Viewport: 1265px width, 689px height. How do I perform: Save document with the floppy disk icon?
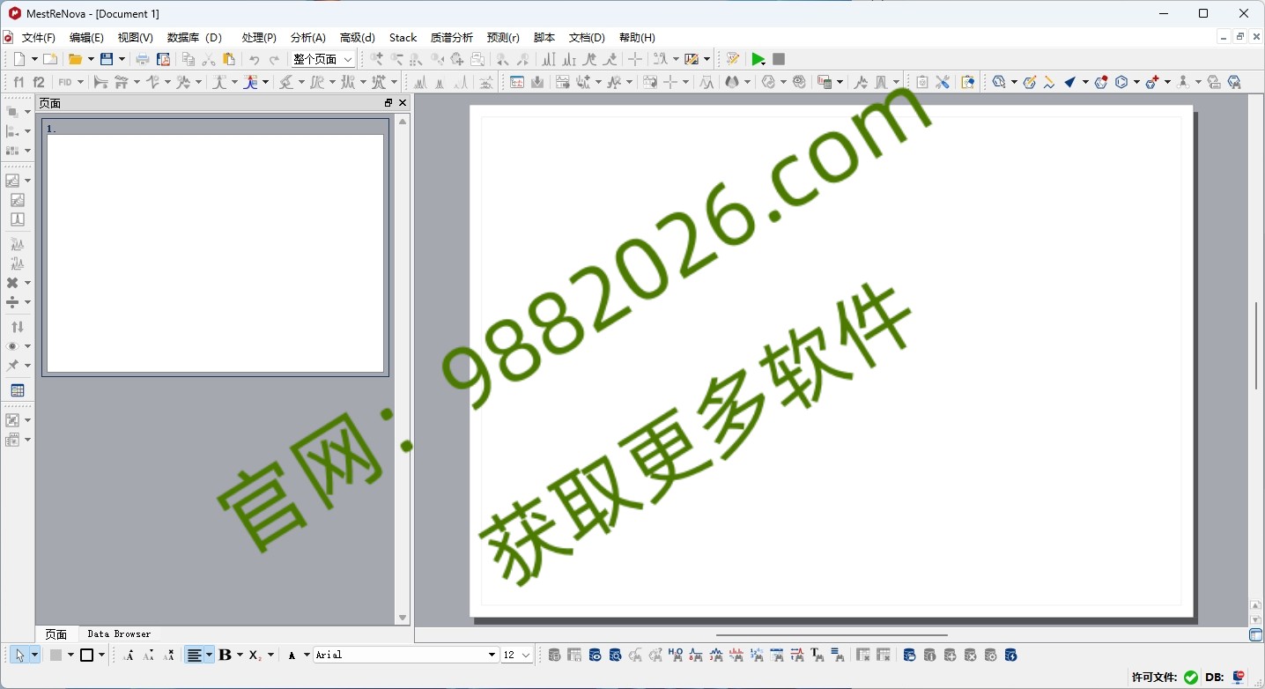click(x=107, y=59)
